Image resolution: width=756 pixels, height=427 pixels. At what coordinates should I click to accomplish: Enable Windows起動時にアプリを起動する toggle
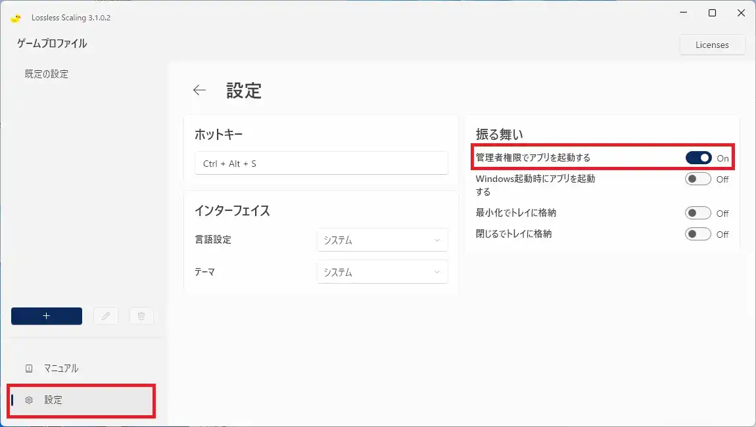coord(698,179)
